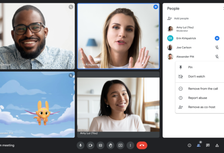Turn on captions button
The height and width of the screenshot is (153, 224).
100,145
